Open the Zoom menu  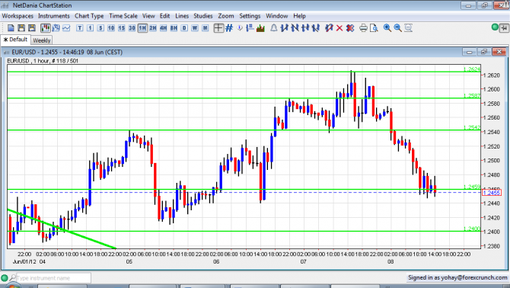coord(226,16)
